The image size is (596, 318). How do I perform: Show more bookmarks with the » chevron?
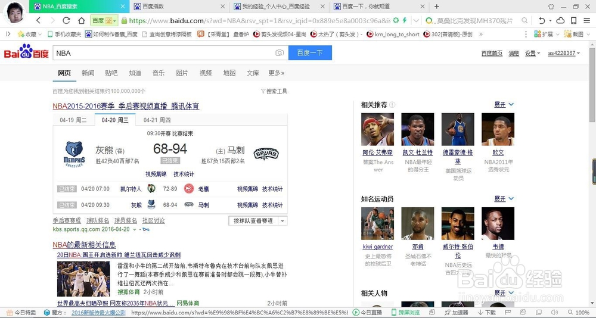[x=481, y=34]
